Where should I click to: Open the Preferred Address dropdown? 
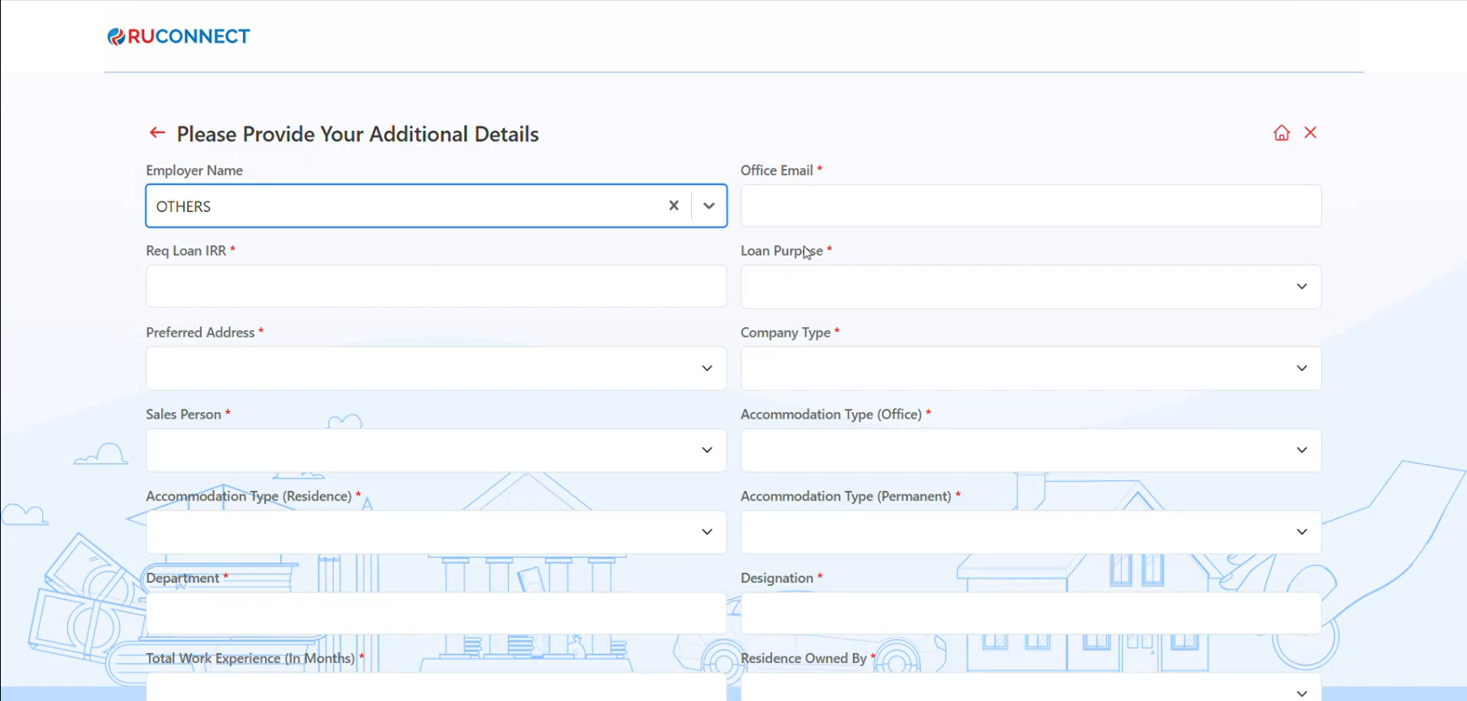(436, 368)
